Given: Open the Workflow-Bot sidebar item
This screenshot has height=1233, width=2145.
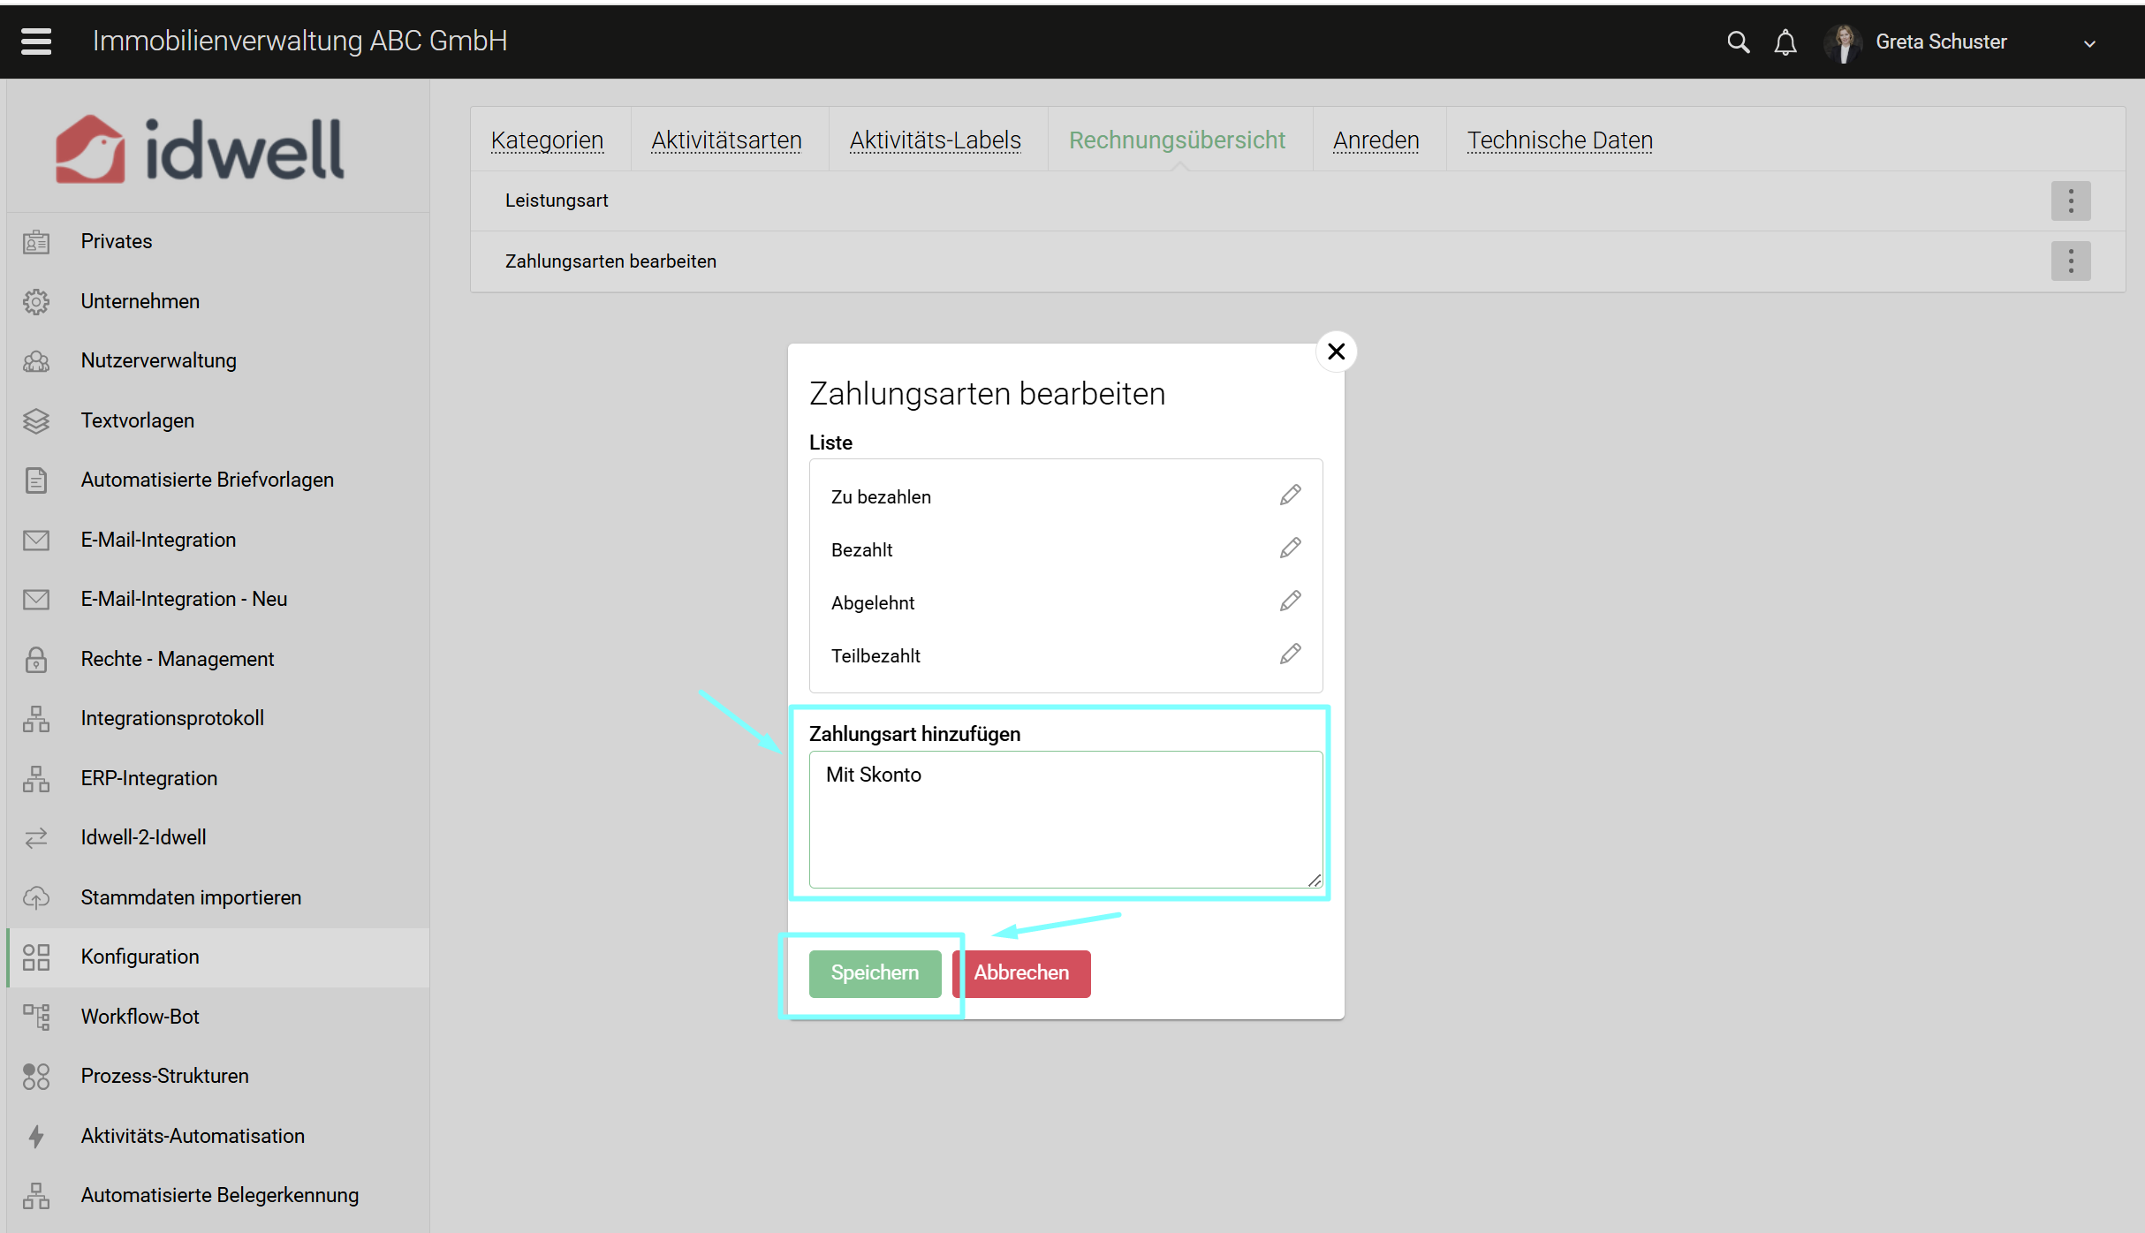Looking at the screenshot, I should [x=140, y=1017].
